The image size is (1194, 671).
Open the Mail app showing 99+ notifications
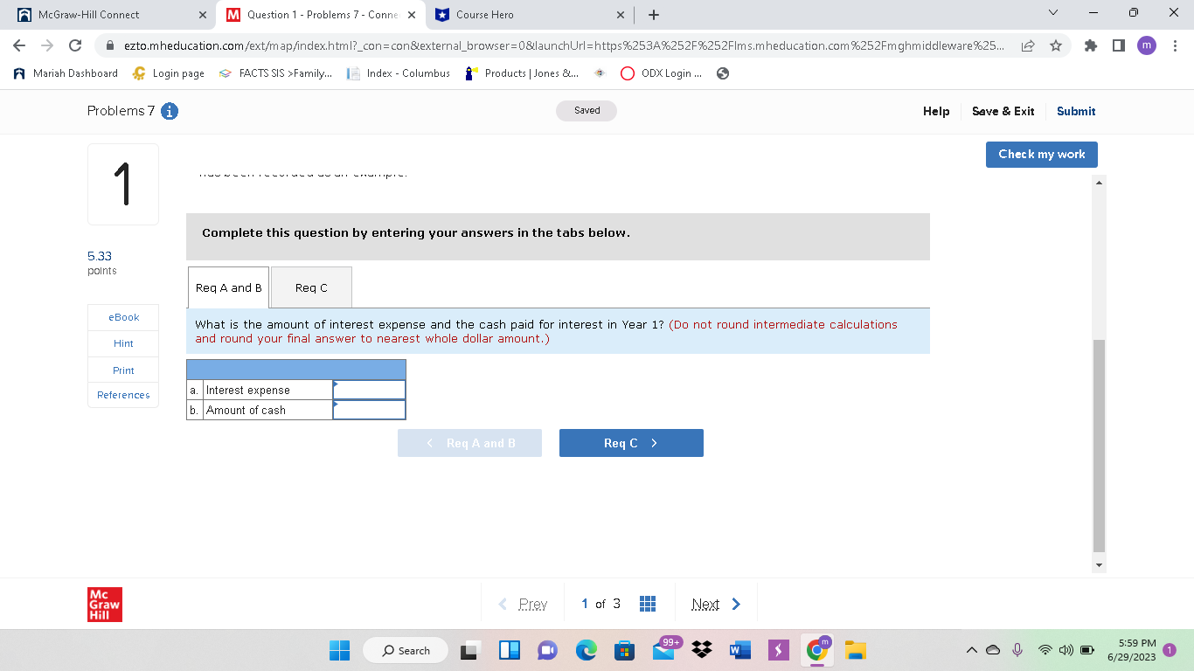663,650
